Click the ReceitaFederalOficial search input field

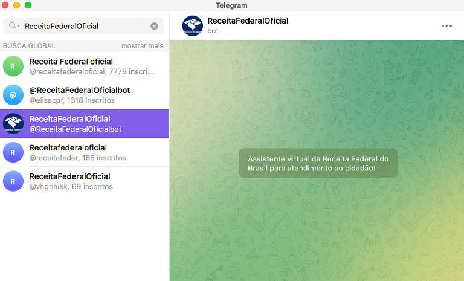[x=83, y=26]
